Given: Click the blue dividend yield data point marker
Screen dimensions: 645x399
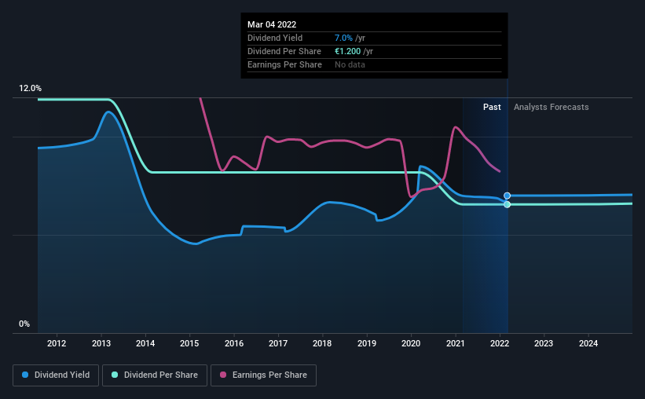Looking at the screenshot, I should pos(508,196).
